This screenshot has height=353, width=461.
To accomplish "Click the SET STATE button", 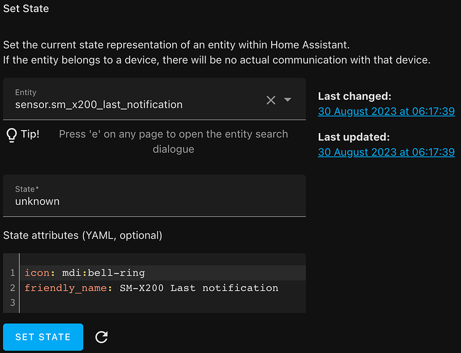I will pyautogui.click(x=43, y=337).
